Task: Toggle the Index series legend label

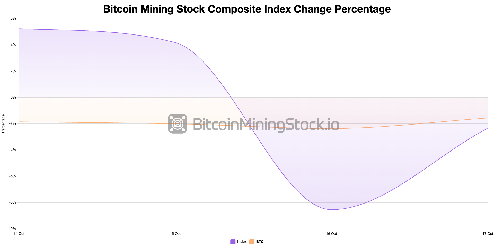Action: coord(242,242)
